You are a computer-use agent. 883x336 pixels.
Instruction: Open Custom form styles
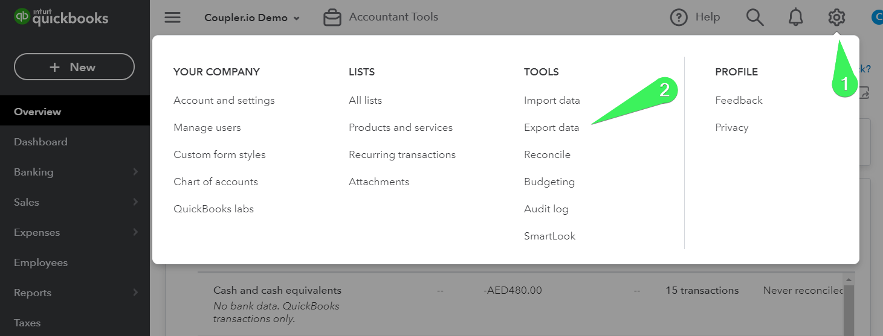pyautogui.click(x=219, y=154)
